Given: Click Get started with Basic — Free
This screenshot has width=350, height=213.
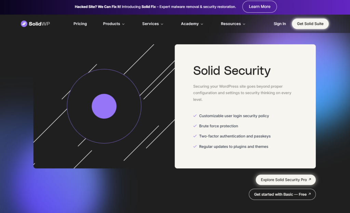Looking at the screenshot, I should point(282,194).
